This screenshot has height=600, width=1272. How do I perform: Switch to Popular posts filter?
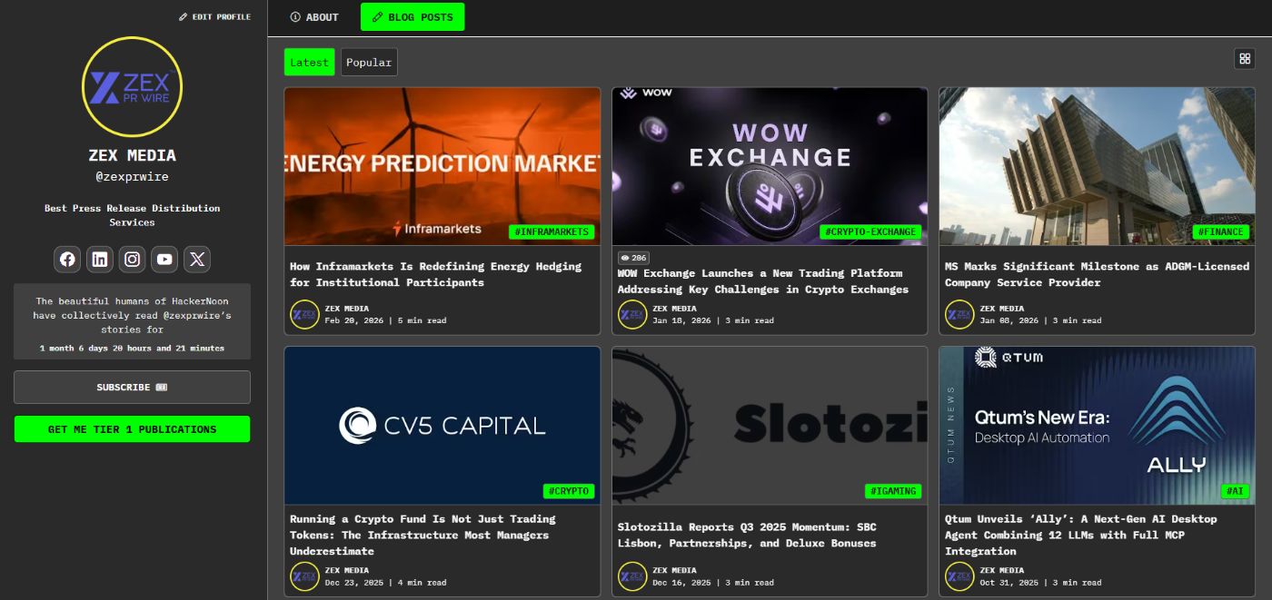coord(369,63)
